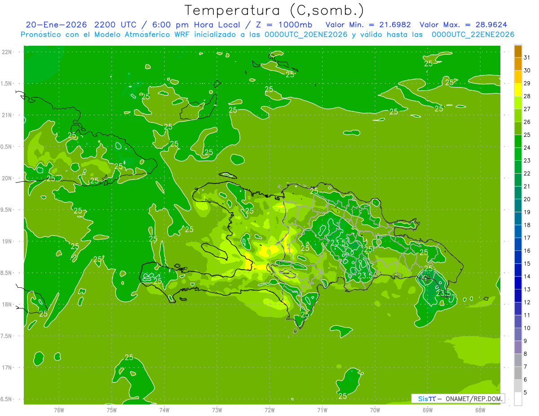The image size is (539, 416).
Task: Click the colorbar label "31"
Action: (527, 57)
